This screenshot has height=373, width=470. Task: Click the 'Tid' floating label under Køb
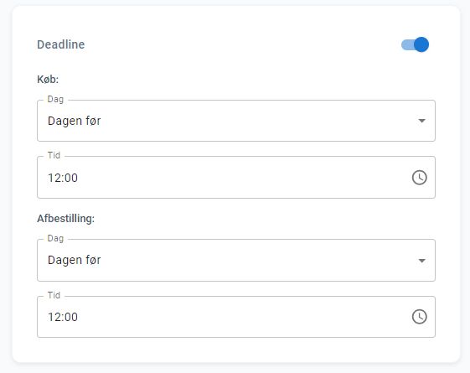click(54, 155)
